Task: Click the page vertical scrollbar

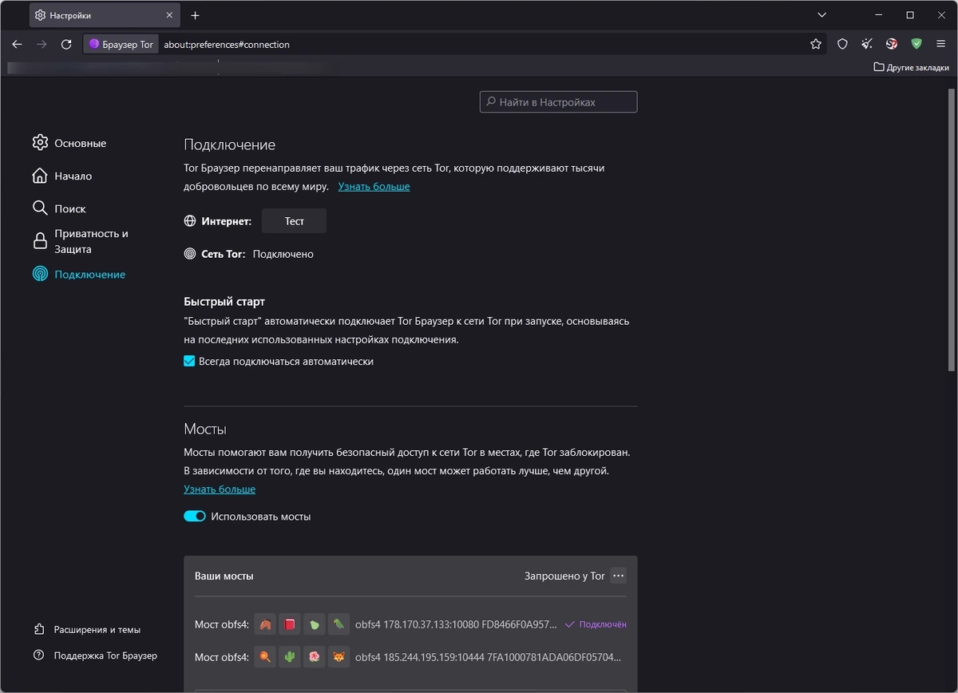Action: coord(951,232)
